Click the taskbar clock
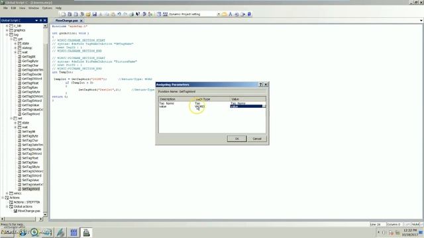Screen dimensions: 424x238 [x=410, y=232]
